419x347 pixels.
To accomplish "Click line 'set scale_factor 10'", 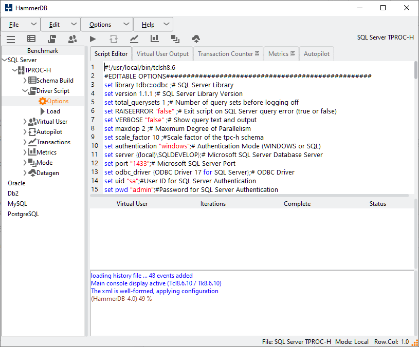I will pos(132,138).
